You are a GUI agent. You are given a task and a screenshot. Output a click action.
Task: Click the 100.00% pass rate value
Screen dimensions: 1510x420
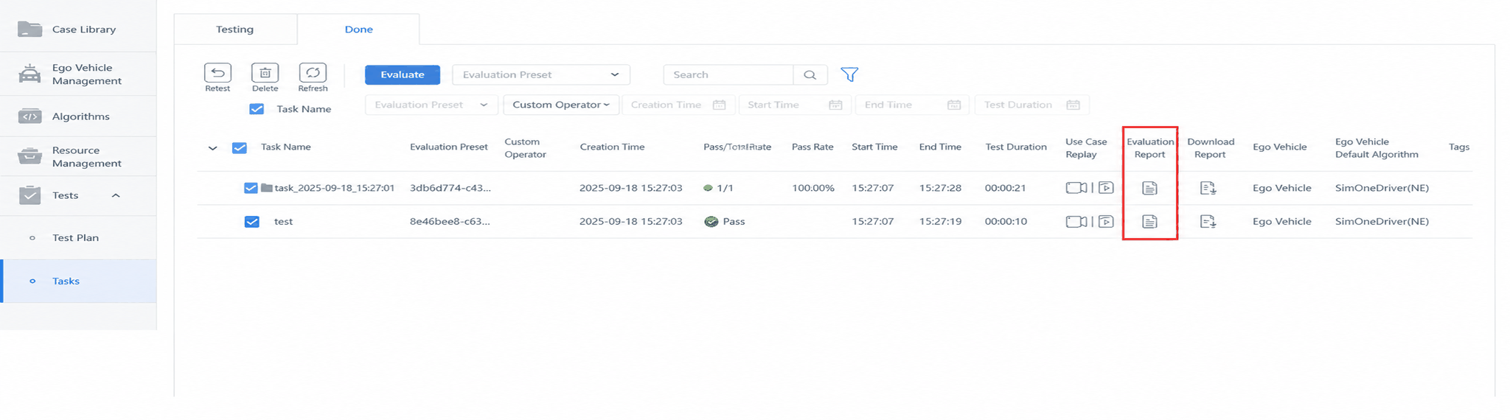click(x=813, y=188)
